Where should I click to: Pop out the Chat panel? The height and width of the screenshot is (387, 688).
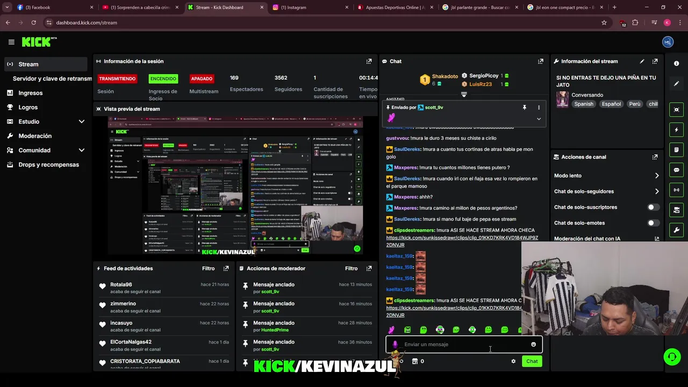pos(541,61)
